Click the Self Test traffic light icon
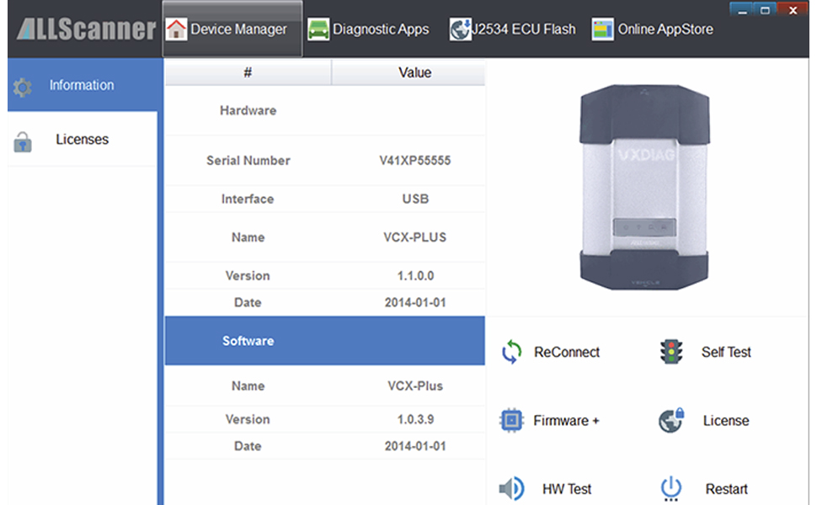 (671, 352)
